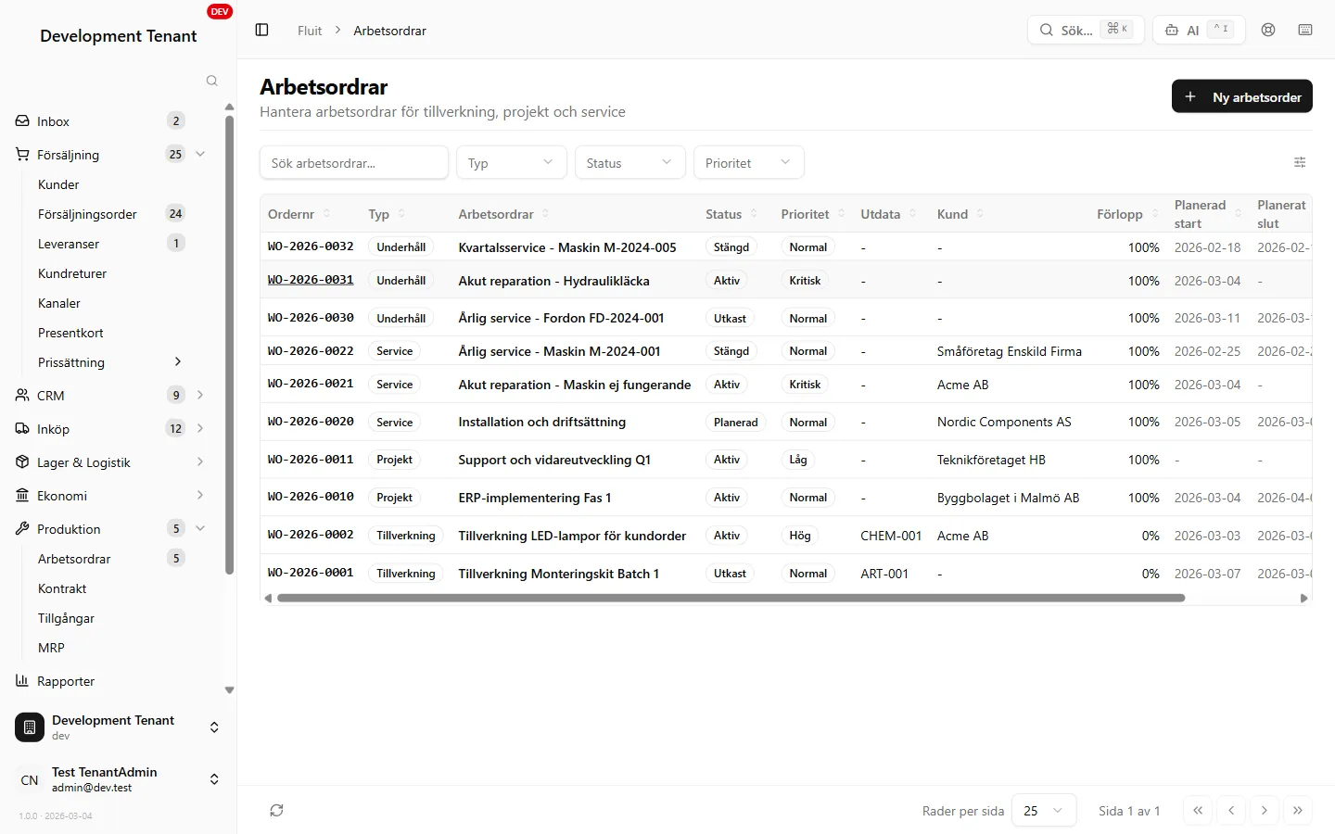Expand the Ekonomi section chevron
Image resolution: width=1335 pixels, height=834 pixels.
coord(200,495)
